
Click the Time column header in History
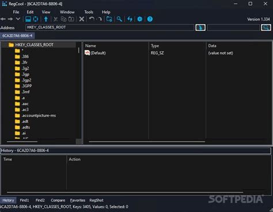coord(34,159)
